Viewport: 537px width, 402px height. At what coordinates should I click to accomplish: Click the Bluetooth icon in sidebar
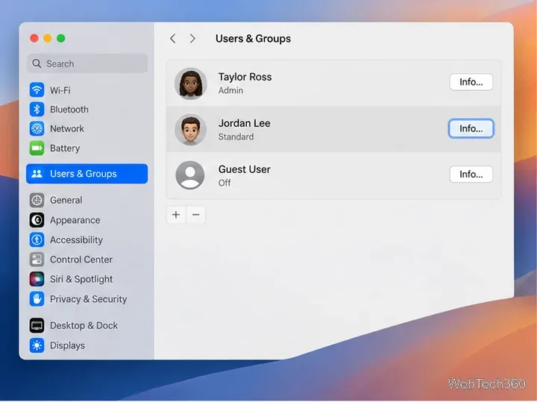point(37,109)
